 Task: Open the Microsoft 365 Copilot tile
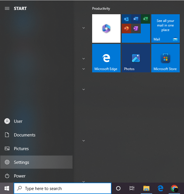pyautogui.click(x=106, y=28)
